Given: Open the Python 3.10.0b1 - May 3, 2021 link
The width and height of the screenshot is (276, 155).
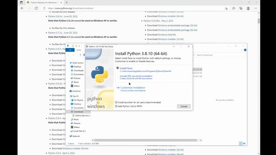Looking at the screenshot, I should tap(158, 21).
